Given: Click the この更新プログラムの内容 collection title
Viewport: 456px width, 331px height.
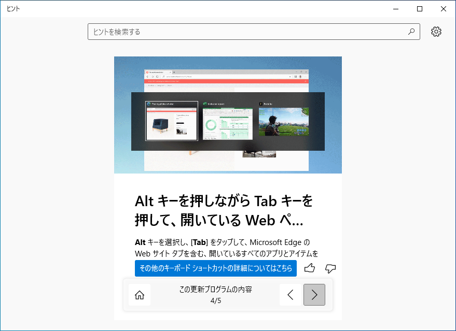Looking at the screenshot, I should 215,290.
